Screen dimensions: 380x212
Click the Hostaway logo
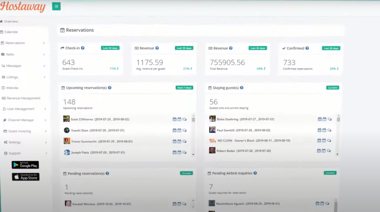[x=23, y=7]
